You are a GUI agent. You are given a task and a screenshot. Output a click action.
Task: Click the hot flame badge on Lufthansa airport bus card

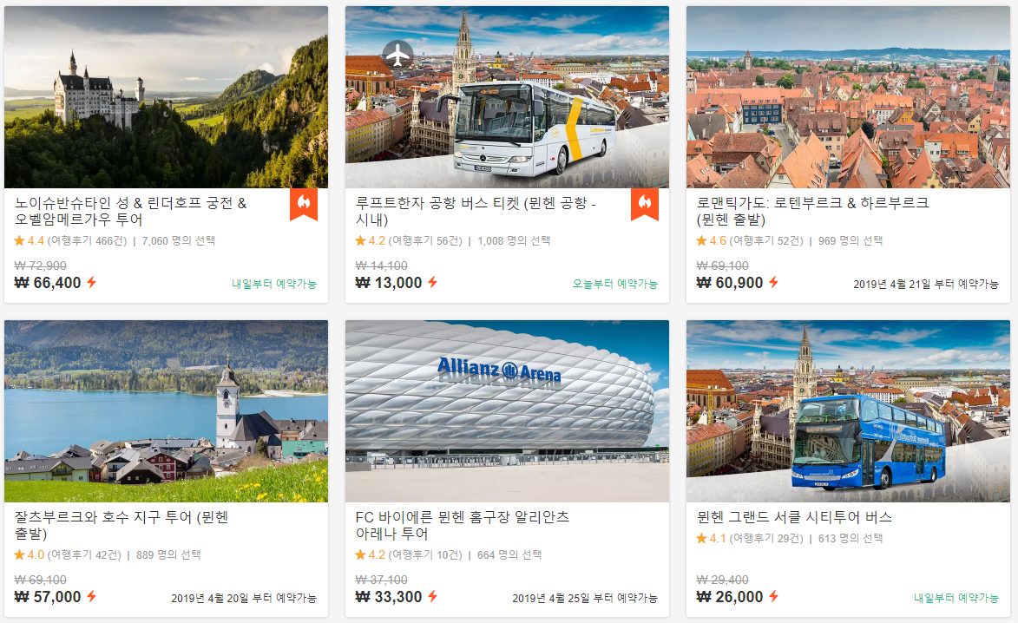[x=645, y=205]
